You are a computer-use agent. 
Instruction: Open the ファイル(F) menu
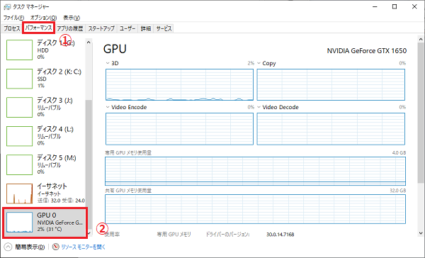13,18
